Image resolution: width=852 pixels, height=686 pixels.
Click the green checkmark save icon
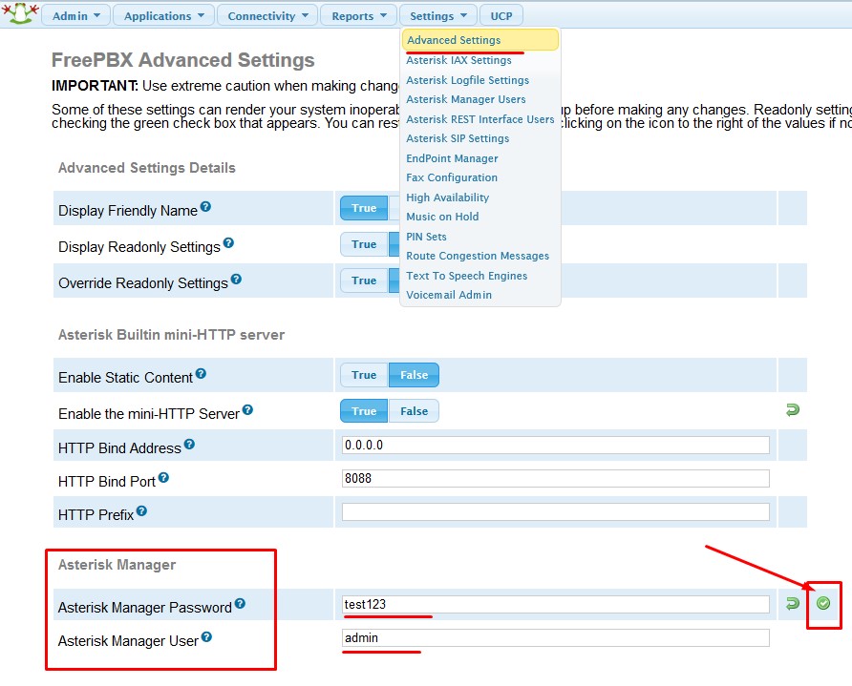coord(823,603)
